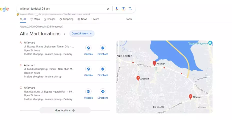Click map pin C for Alfamart
Viewport: 232px width, 120px height.
(x=154, y=63)
